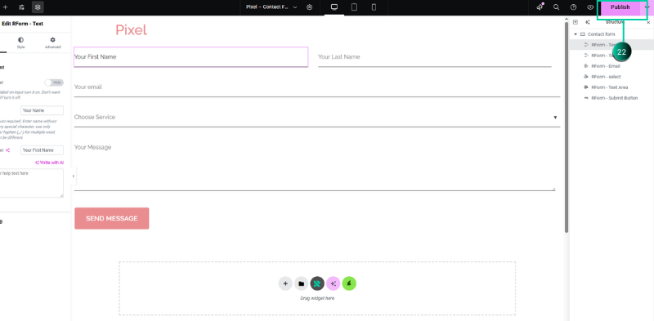Open the help question mark icon
The image size is (654, 321).
(x=573, y=7)
